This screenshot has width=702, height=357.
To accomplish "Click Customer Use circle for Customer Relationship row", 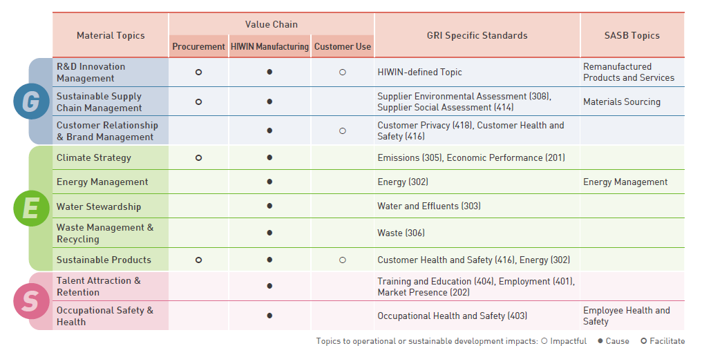I will point(343,131).
